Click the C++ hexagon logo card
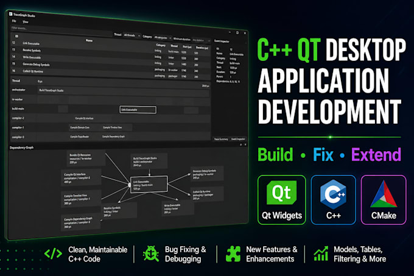 click(333, 200)
